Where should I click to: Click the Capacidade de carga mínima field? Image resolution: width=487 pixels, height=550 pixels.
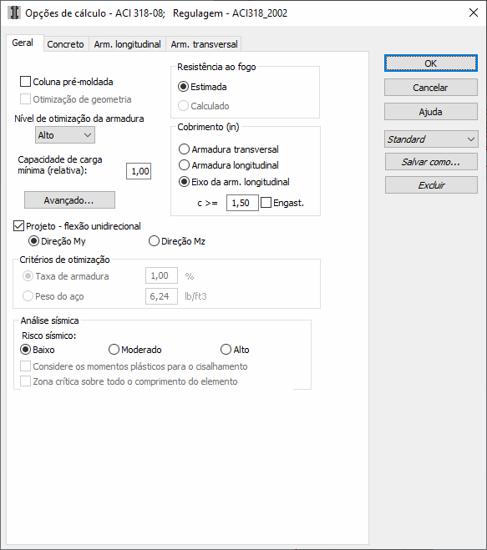tap(139, 171)
